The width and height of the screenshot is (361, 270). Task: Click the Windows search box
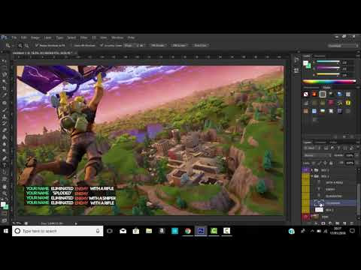pyautogui.click(x=58, y=231)
